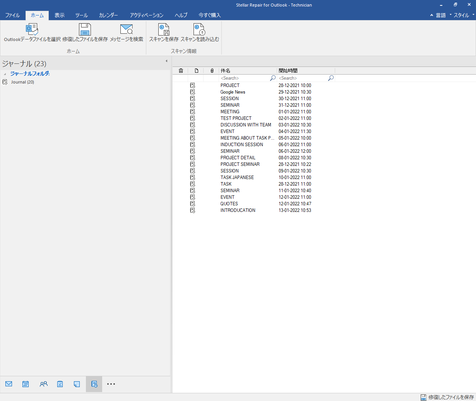Image resolution: width=476 pixels, height=401 pixels.
Task: Open the ヘルプ tab
Action: pyautogui.click(x=181, y=15)
